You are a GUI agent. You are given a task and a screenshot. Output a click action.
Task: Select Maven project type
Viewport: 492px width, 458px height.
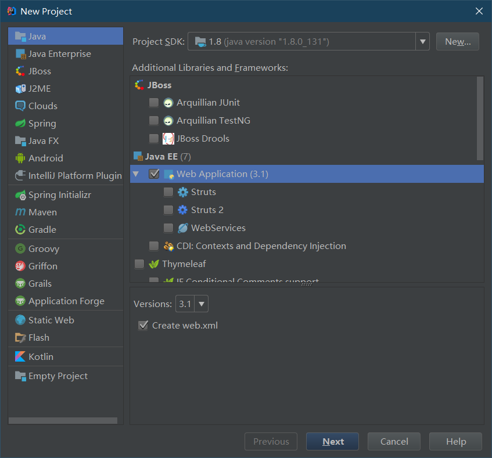66,212
